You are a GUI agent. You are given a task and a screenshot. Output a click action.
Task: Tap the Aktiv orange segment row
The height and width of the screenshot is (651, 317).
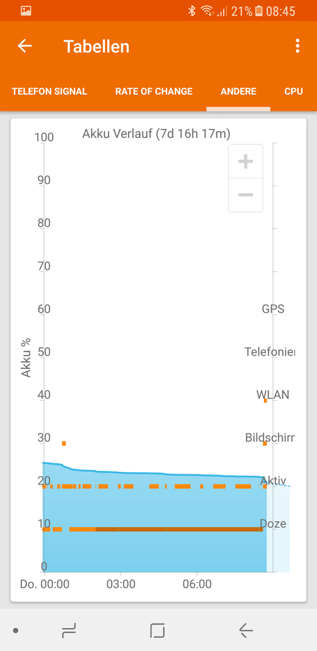coord(154,486)
